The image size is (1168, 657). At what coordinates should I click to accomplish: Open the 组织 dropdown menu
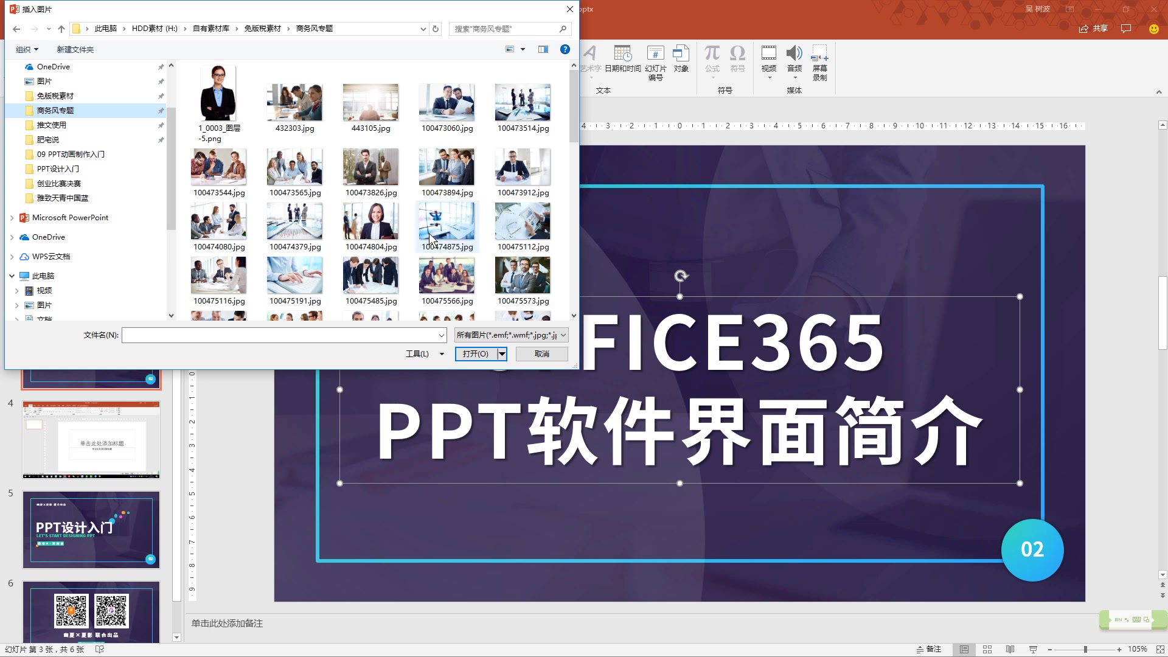(26, 49)
